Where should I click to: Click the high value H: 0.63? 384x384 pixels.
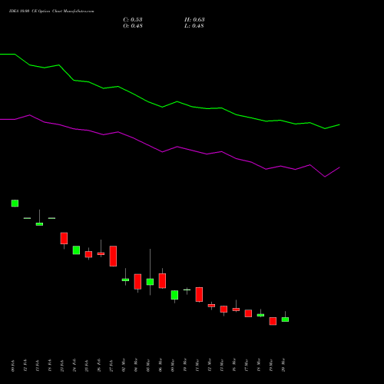click(x=194, y=20)
